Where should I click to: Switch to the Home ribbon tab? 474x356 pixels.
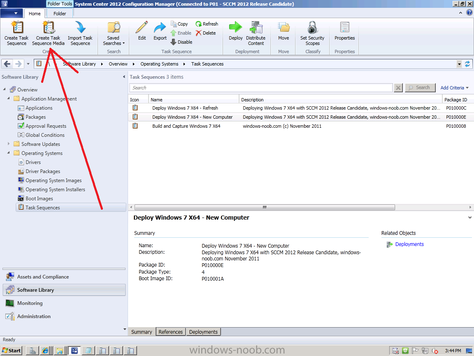click(35, 14)
